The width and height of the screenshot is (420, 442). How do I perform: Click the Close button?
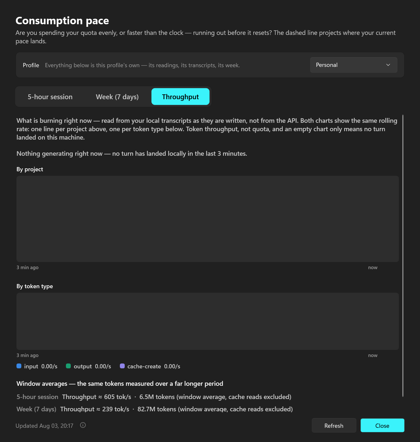pos(382,426)
